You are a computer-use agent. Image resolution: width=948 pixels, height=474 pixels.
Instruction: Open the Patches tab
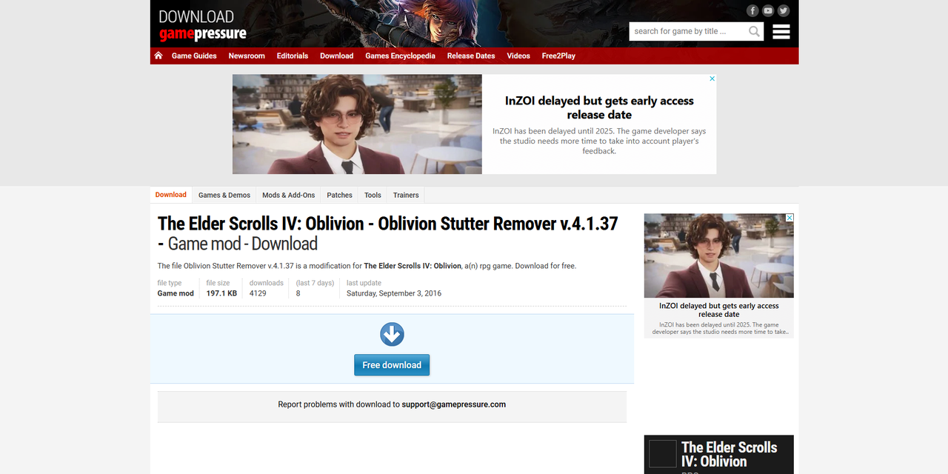pos(340,196)
